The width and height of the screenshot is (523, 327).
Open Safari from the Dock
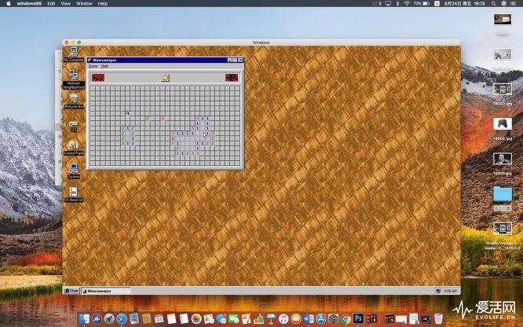click(122, 318)
